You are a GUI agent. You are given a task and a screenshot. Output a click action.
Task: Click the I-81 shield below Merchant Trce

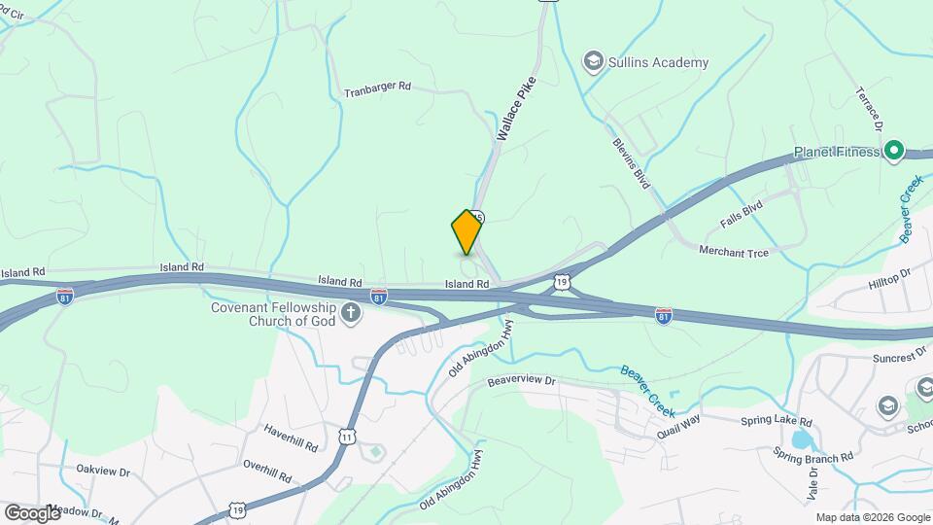point(664,315)
